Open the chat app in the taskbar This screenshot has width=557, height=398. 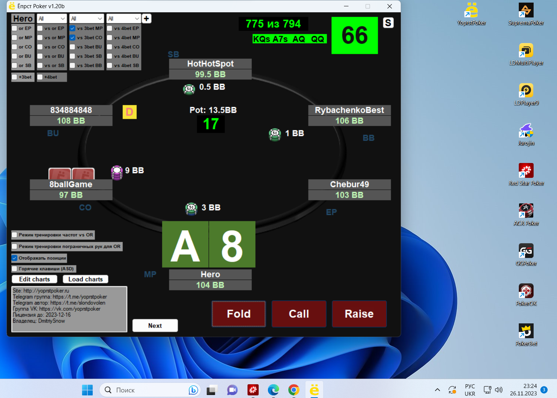[x=232, y=390]
